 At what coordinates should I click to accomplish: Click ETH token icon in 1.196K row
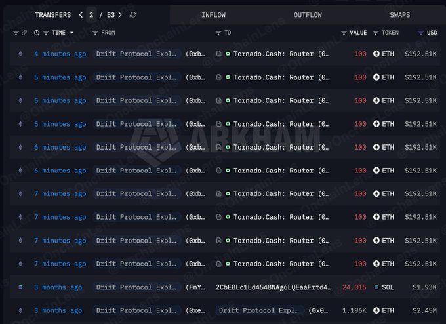pyautogui.click(x=376, y=310)
